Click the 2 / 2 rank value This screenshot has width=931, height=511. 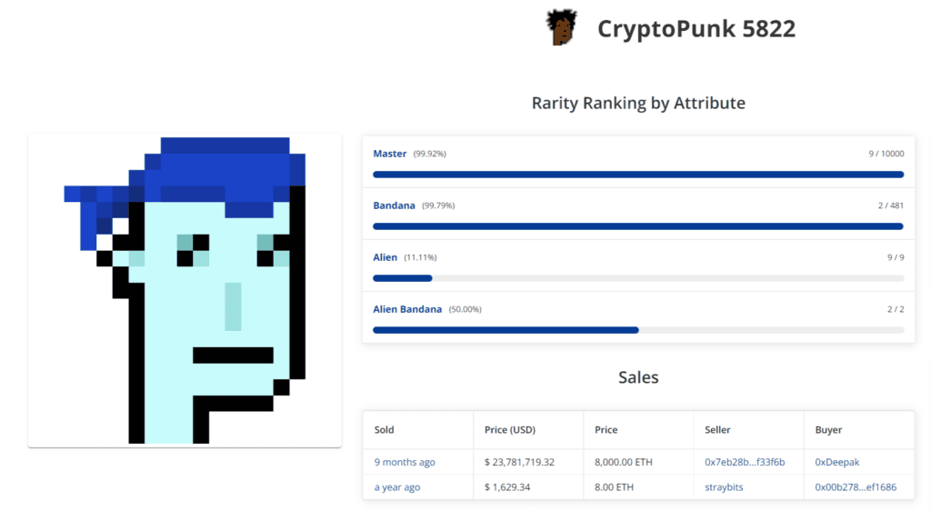896,309
